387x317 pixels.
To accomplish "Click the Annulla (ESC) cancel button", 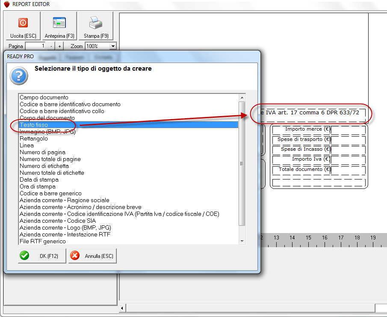I will point(92,256).
